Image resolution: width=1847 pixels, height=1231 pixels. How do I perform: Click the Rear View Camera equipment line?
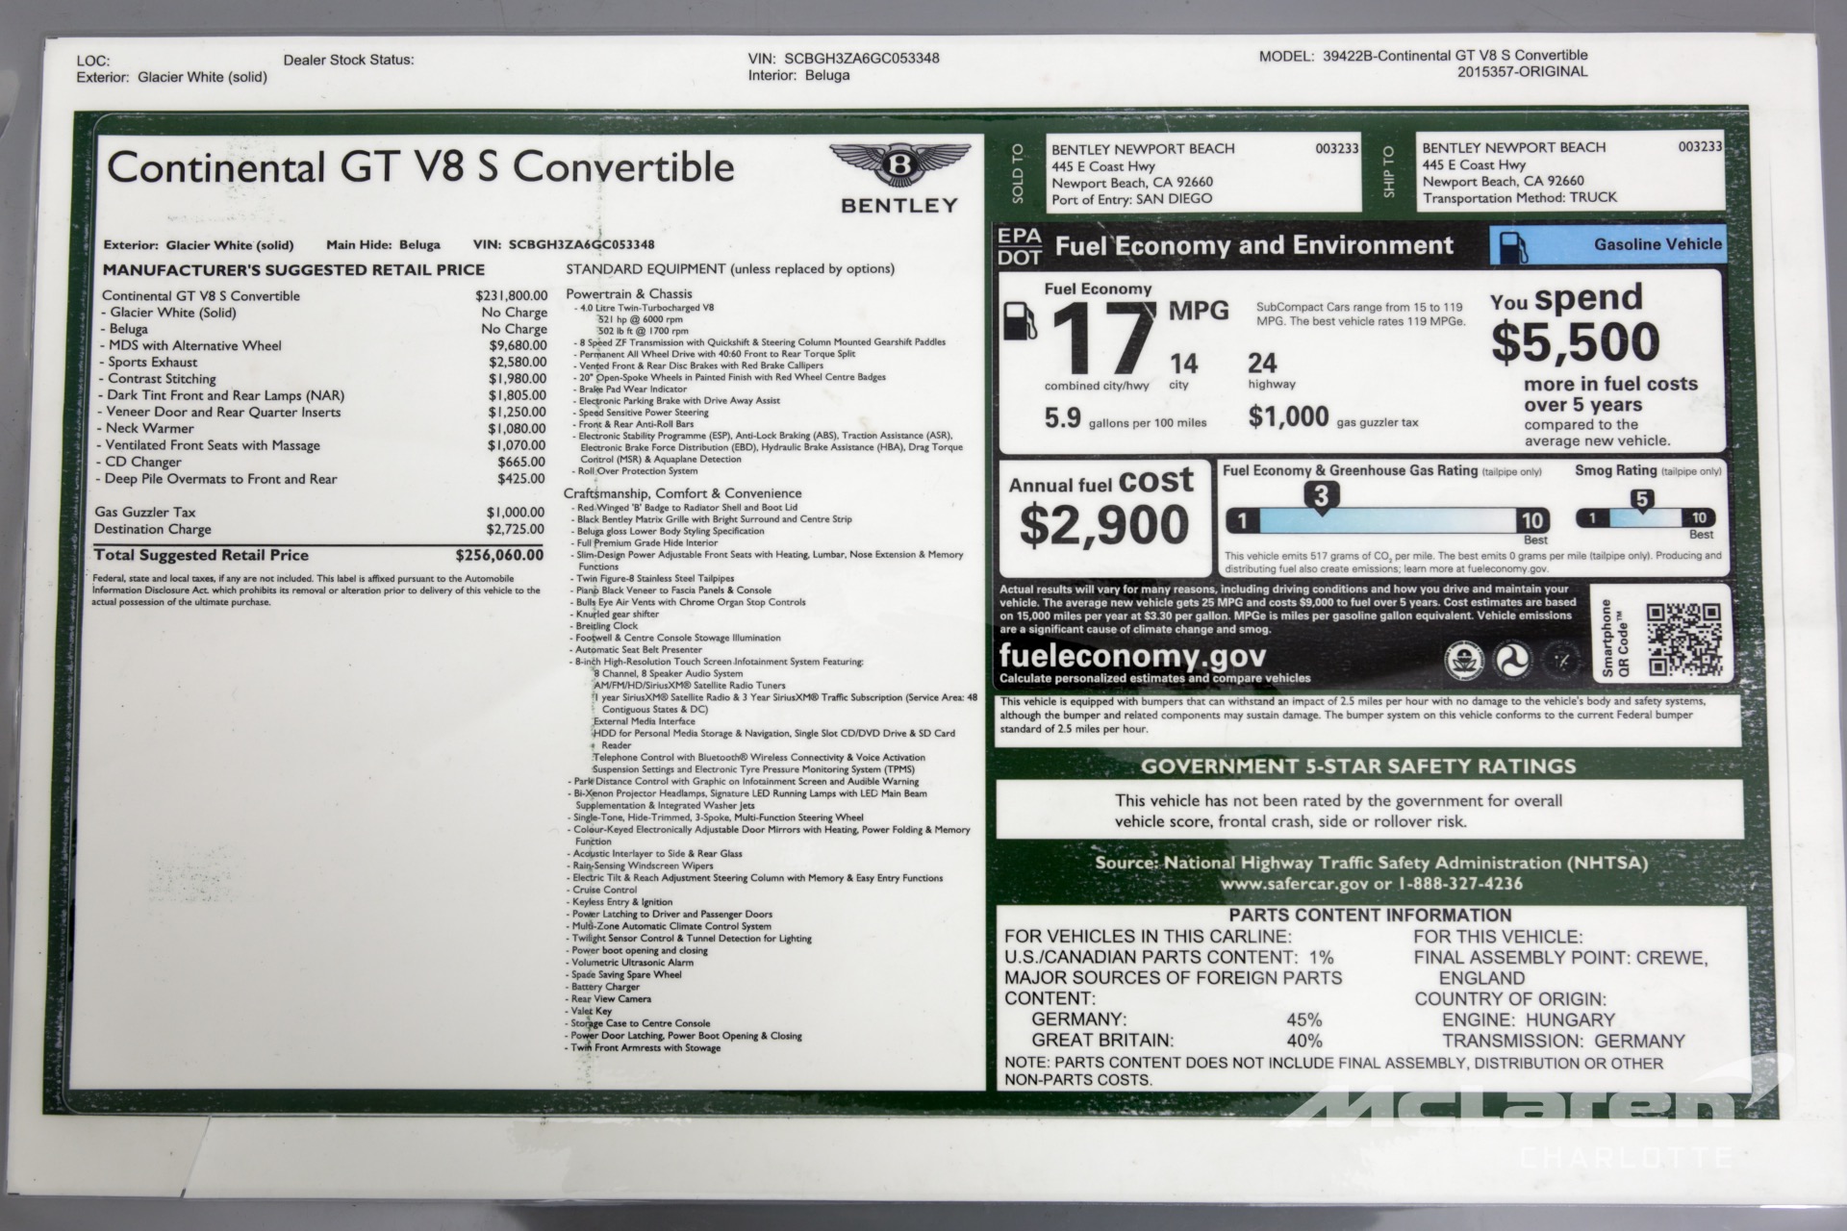click(x=611, y=999)
